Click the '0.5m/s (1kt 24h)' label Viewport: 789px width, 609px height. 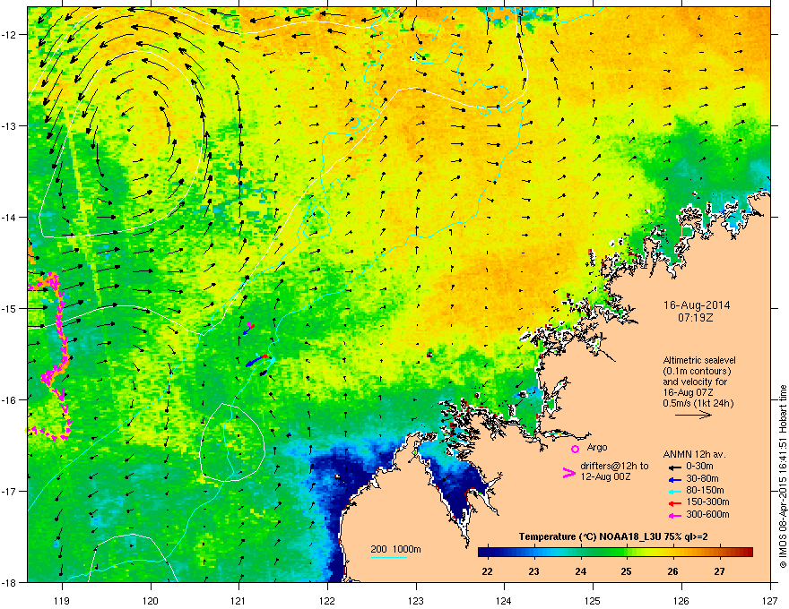(x=698, y=403)
